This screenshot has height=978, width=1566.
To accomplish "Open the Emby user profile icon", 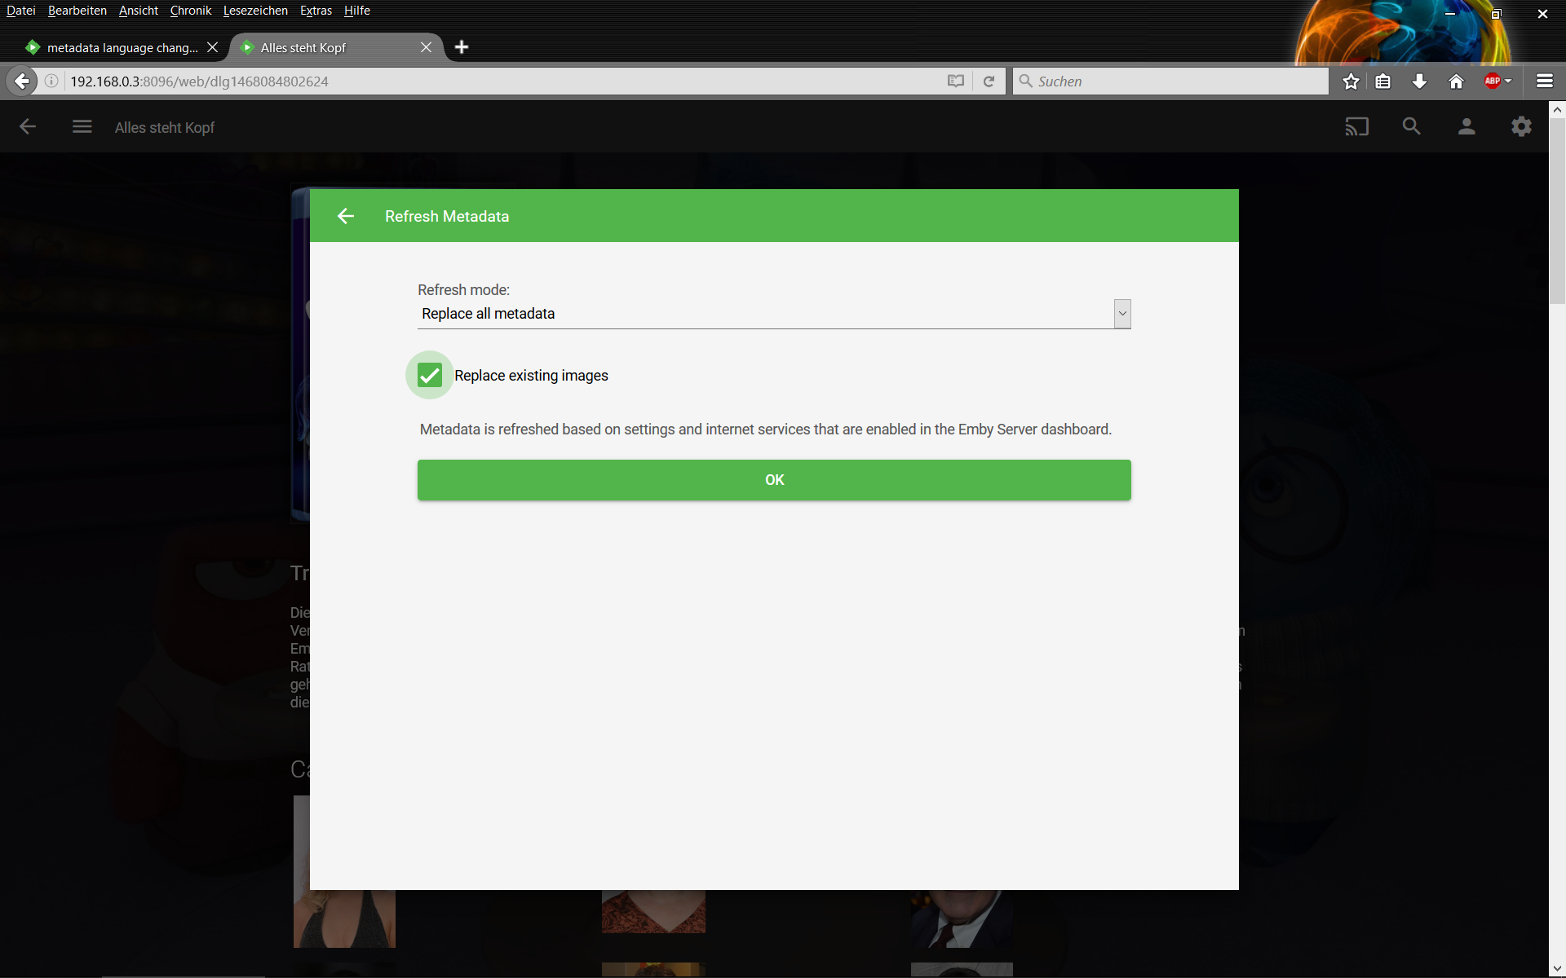I will (x=1466, y=127).
